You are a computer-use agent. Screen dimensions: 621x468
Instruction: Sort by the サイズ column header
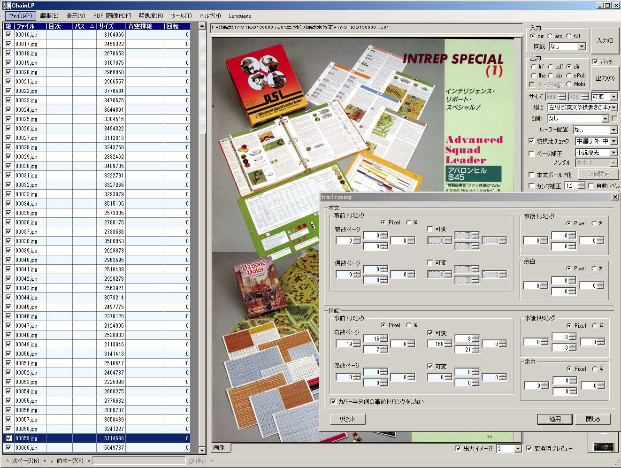pos(111,26)
